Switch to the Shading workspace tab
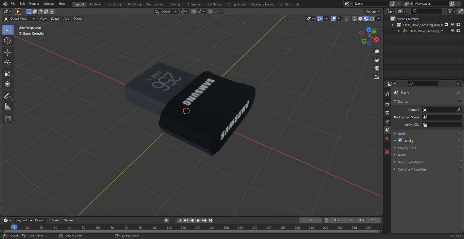 (x=176, y=4)
